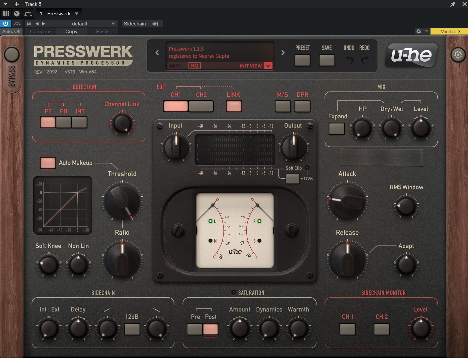Click the Ratio knob
This screenshot has height=358, width=468.
tap(122, 260)
